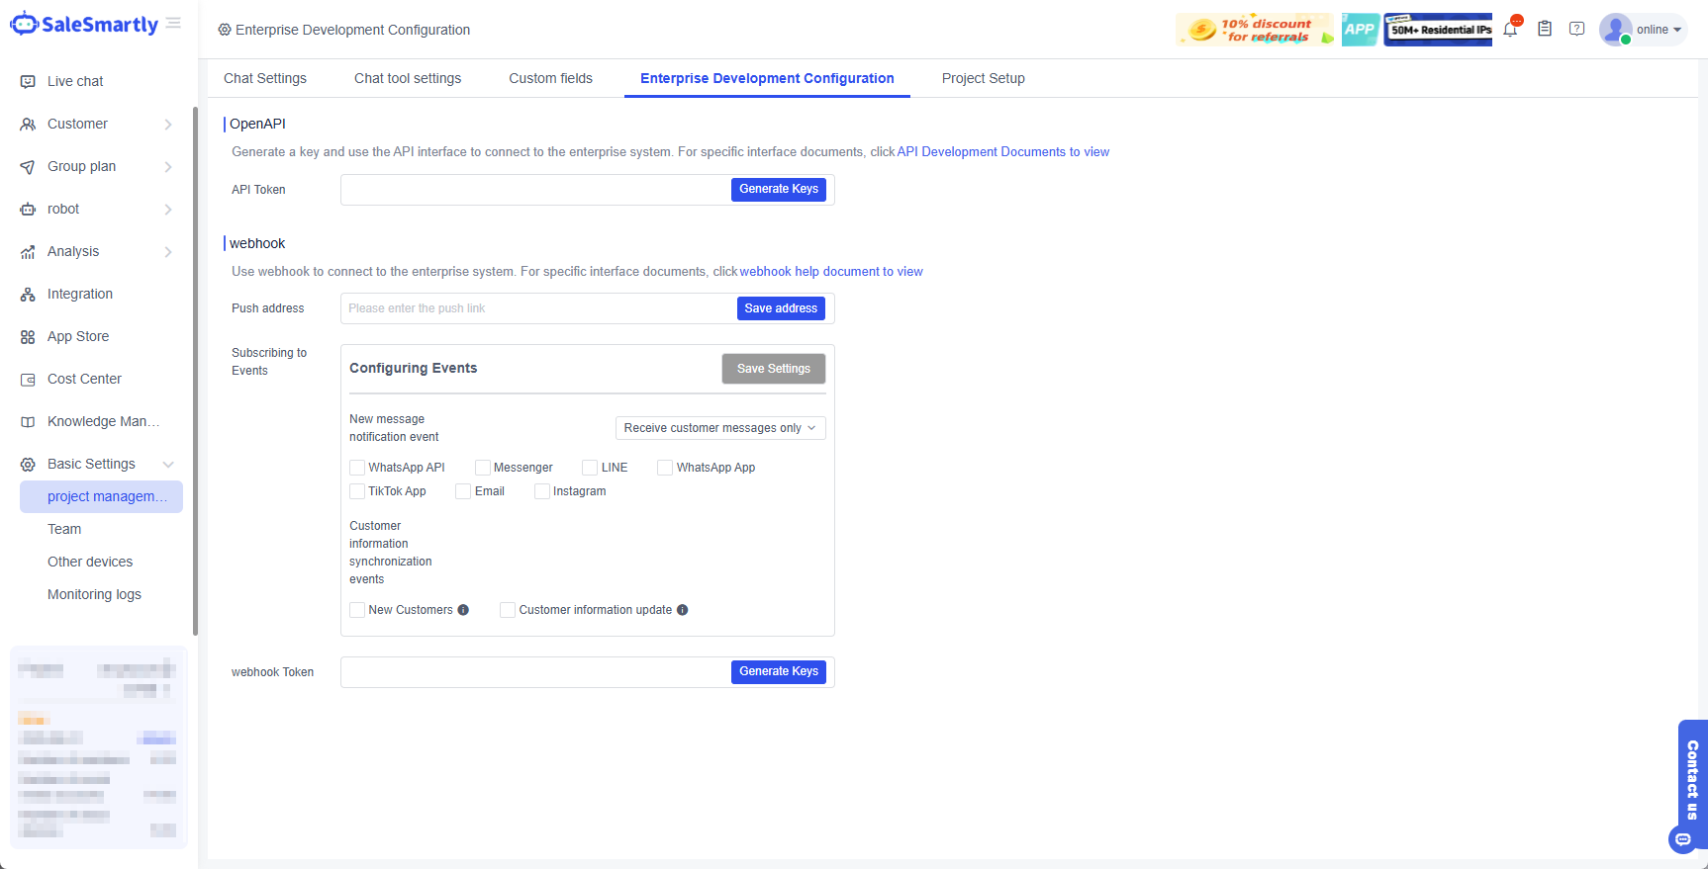Click the help question mark icon
This screenshot has width=1708, height=869.
[1577, 30]
